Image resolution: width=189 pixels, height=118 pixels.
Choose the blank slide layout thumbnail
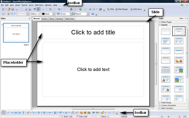[166, 31]
